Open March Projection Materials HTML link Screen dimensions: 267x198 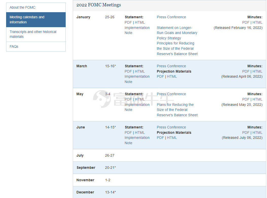click(x=172, y=77)
